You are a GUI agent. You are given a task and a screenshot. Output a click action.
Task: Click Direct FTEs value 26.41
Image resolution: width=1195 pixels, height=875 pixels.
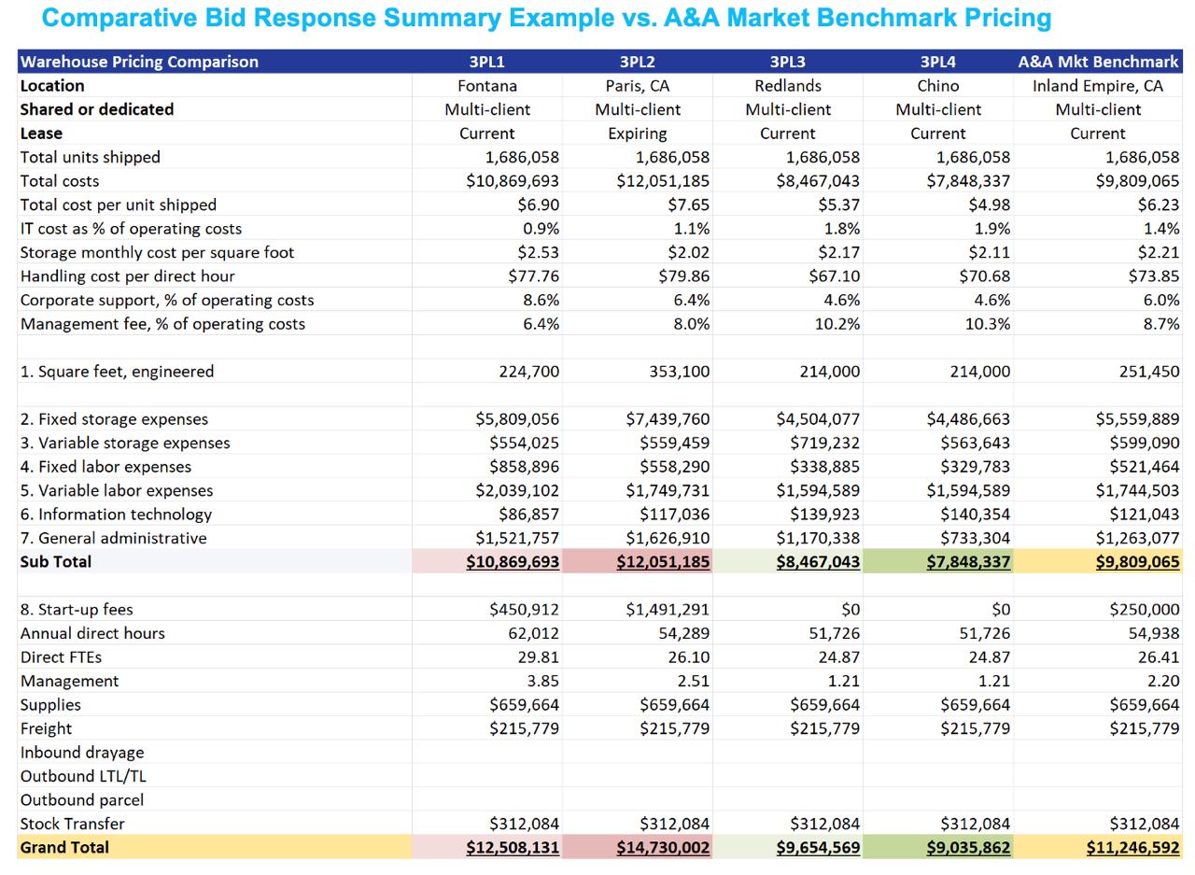coord(1158,657)
